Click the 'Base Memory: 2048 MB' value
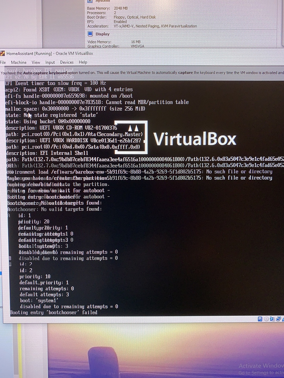 tap(121, 8)
